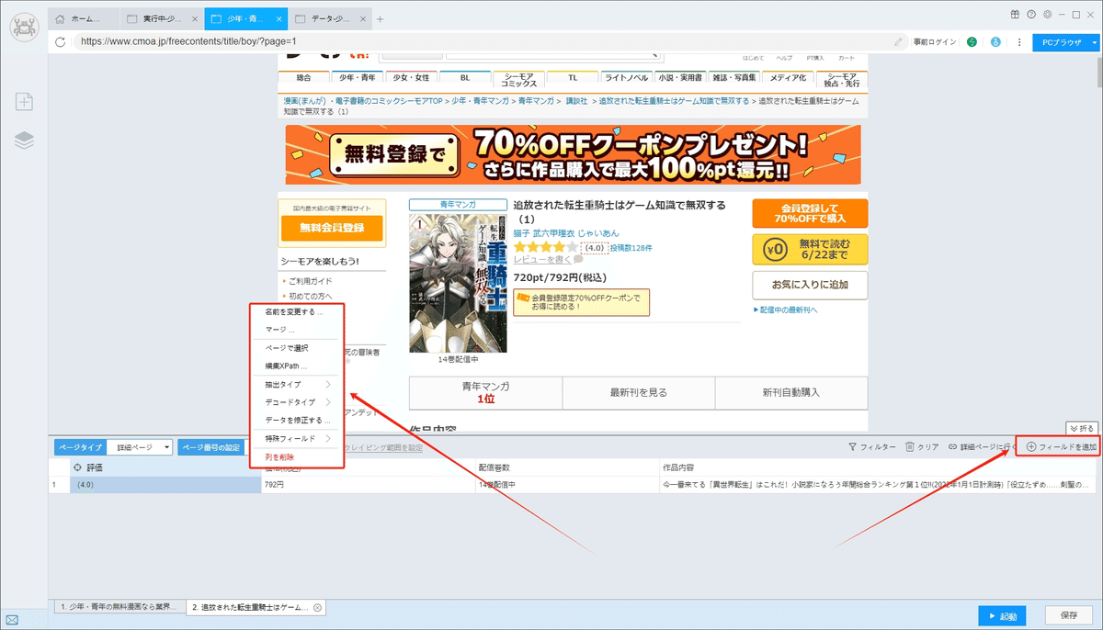Click the mail envelope icon at bottom left
This screenshot has height=630, width=1103.
click(x=12, y=620)
